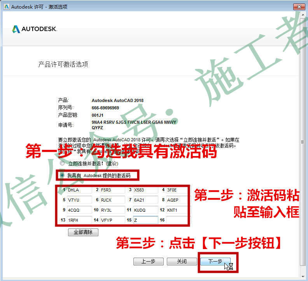The height and width of the screenshot is (281, 308).
Task: Click activation code field 7 containing 6A21
Action: click(145, 200)
